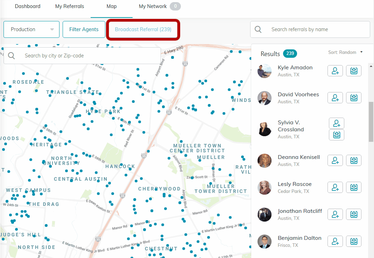Change the Sort: Random ordering
The width and height of the screenshot is (374, 258).
(345, 52)
